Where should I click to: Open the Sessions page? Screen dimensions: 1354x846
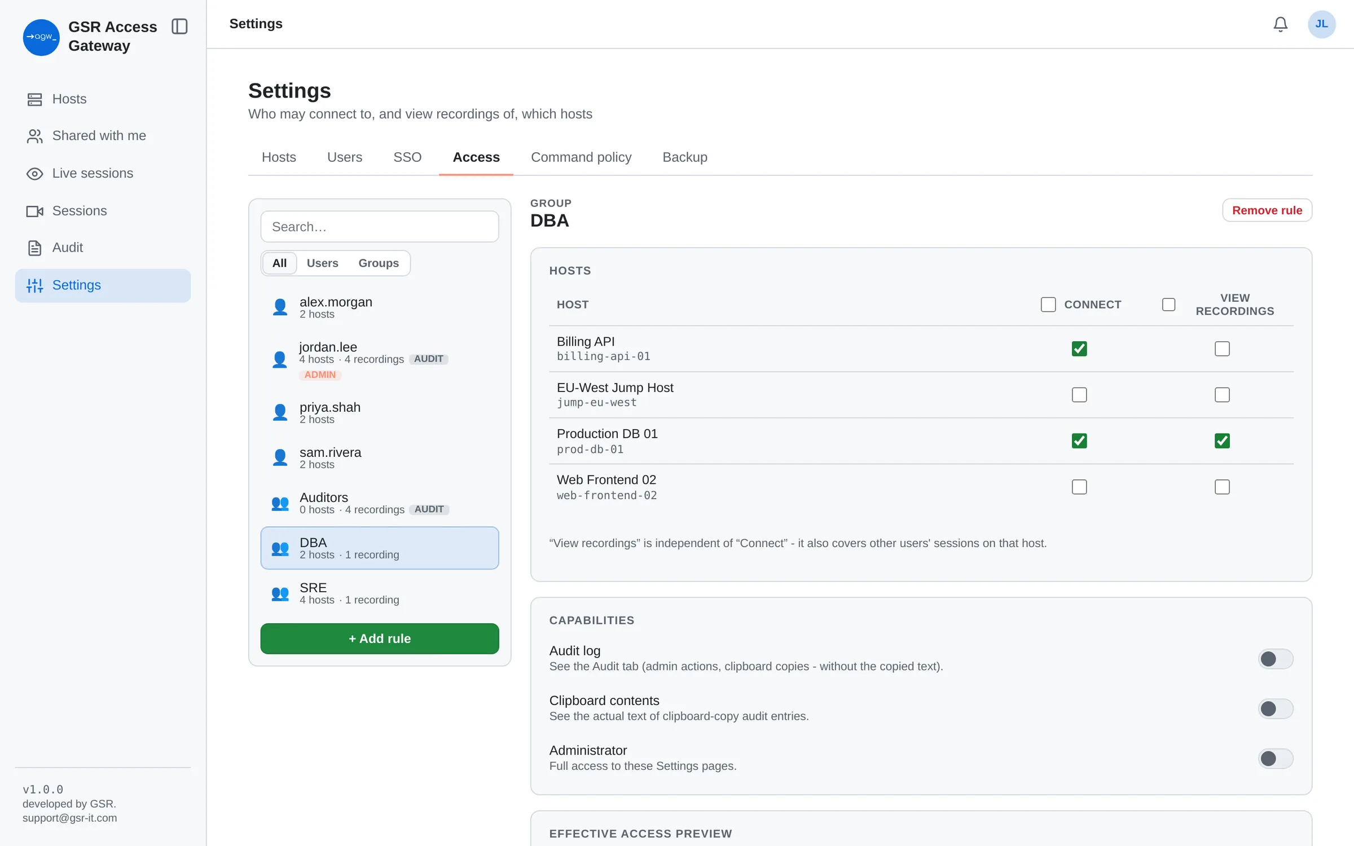pyautogui.click(x=103, y=211)
